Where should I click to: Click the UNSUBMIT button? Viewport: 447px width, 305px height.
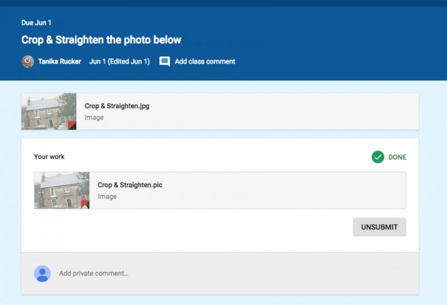click(x=379, y=227)
